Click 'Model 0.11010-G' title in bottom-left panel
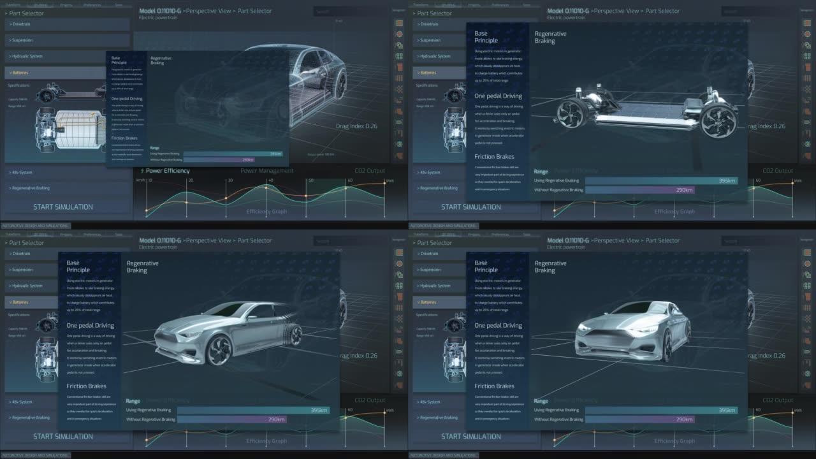The width and height of the screenshot is (816, 459). (160, 240)
